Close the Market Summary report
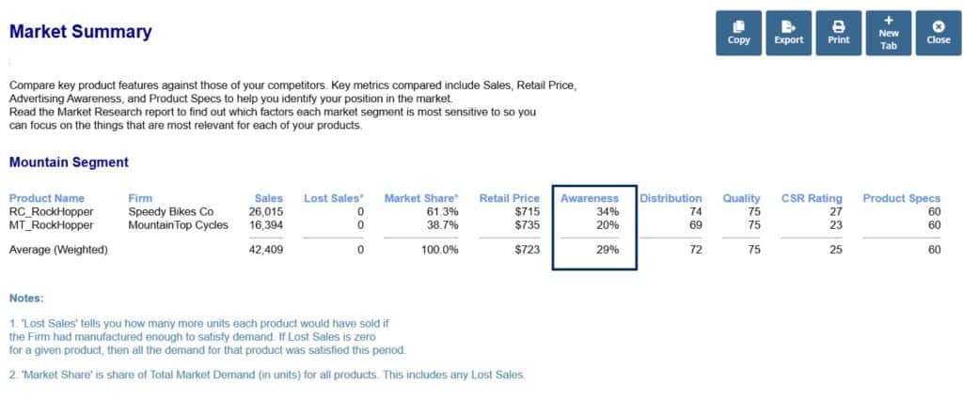Image resolution: width=963 pixels, height=399 pixels. point(938,34)
